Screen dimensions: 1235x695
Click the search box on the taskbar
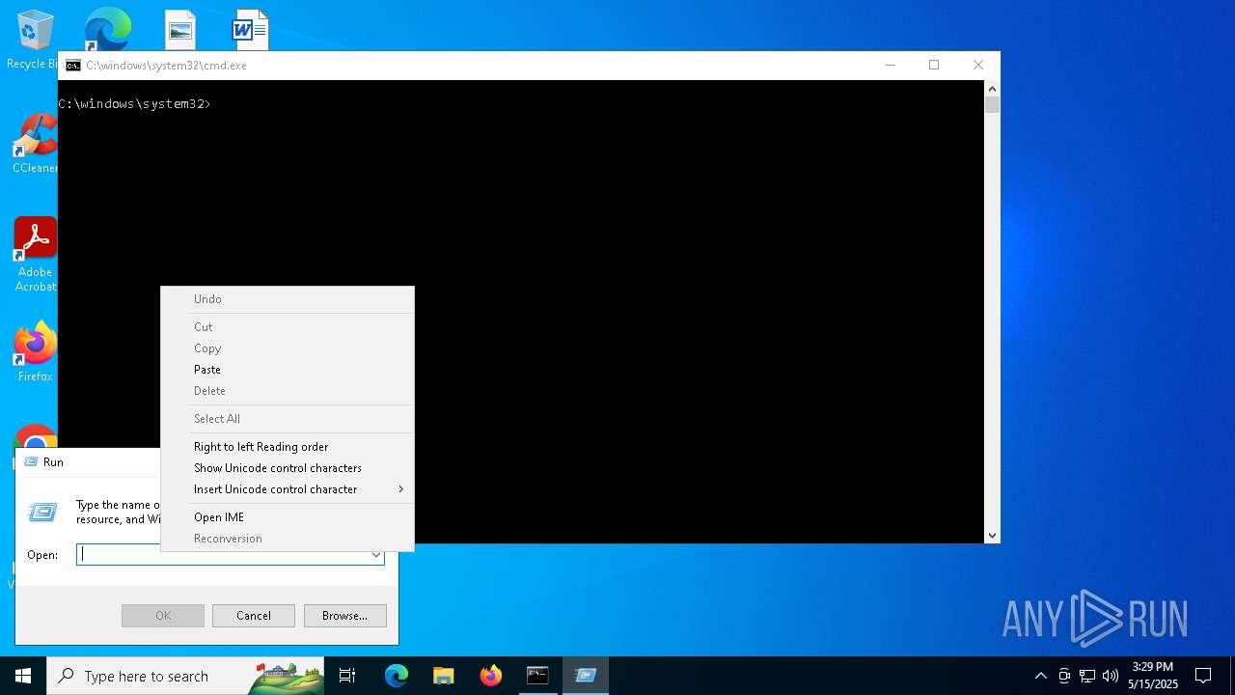tap(185, 676)
